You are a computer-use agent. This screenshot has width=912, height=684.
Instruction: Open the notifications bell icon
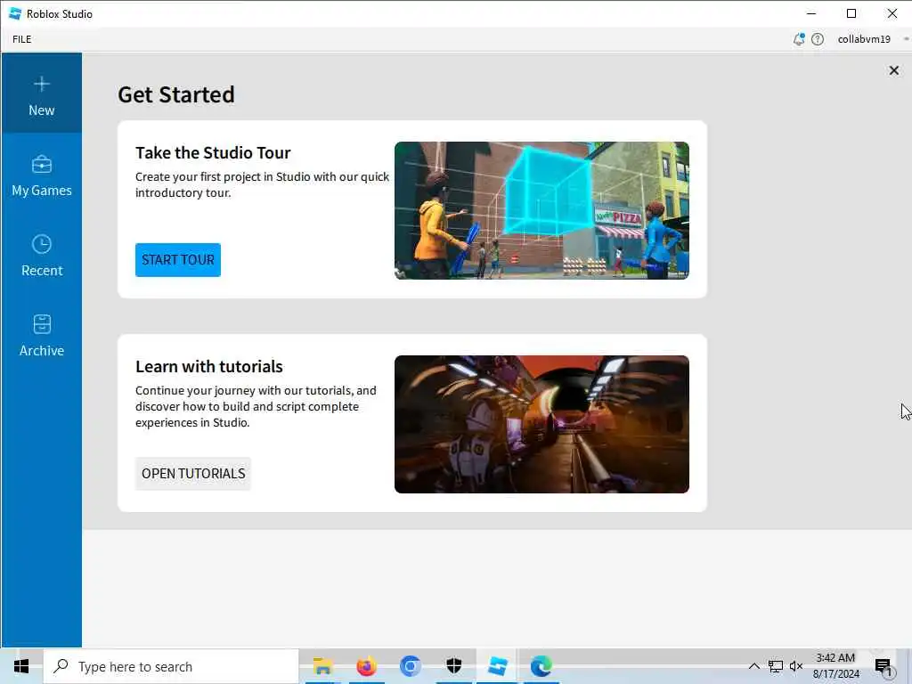pos(799,39)
